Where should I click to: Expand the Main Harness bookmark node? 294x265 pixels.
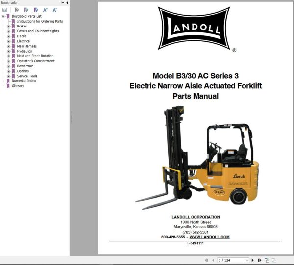click(x=8, y=46)
